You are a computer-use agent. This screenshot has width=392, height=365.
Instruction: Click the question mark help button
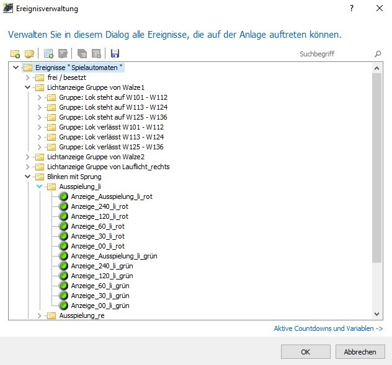tap(352, 8)
